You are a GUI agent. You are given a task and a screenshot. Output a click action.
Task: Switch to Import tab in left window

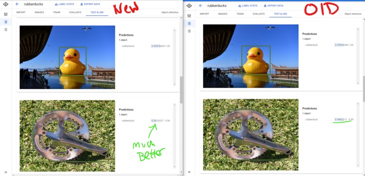(x=21, y=12)
